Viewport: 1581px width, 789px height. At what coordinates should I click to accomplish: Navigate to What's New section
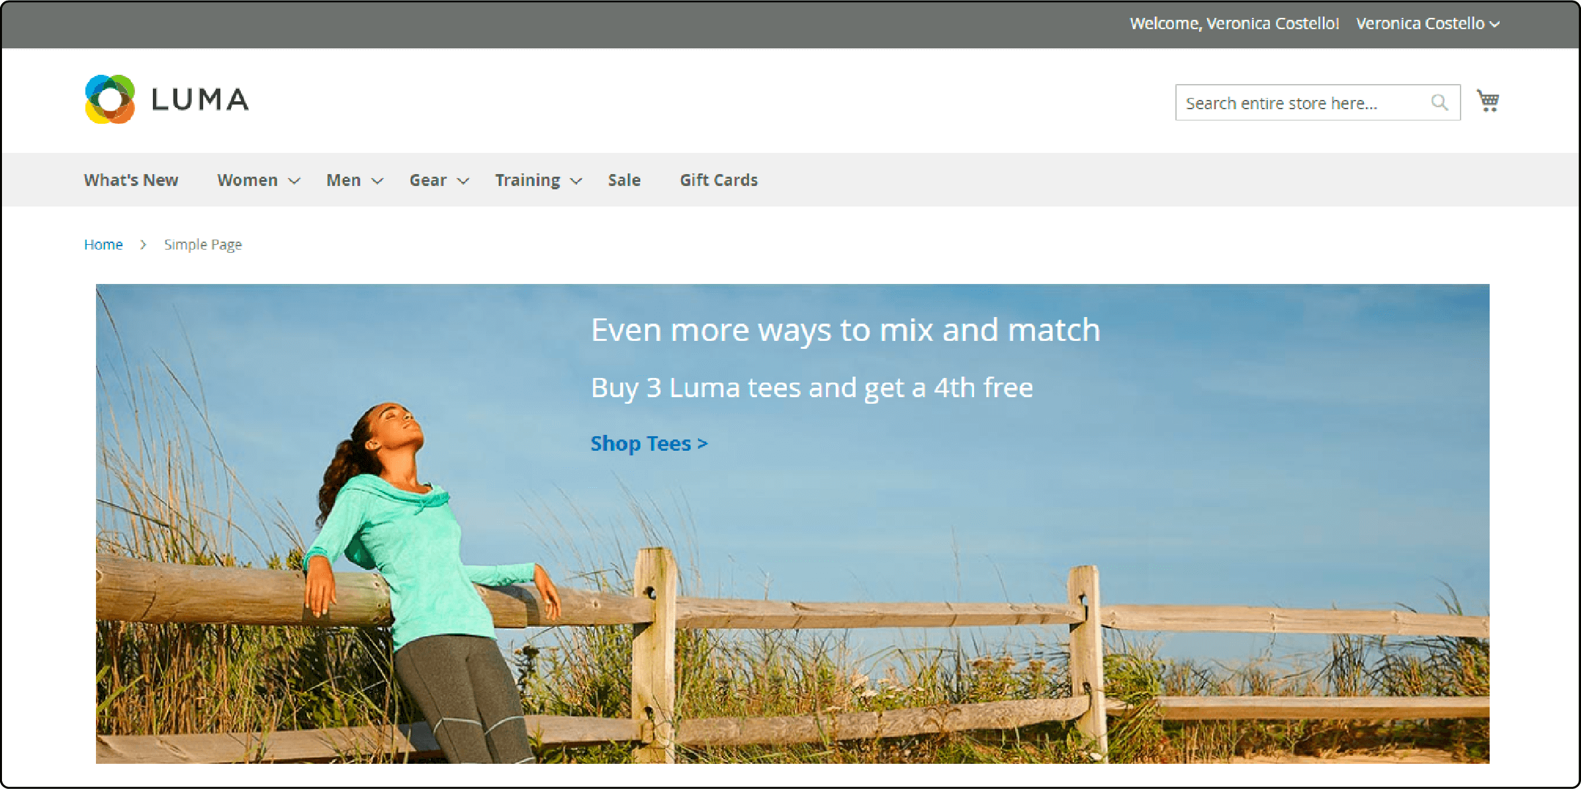click(x=131, y=179)
